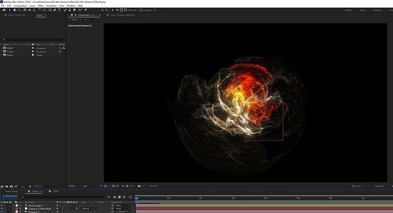
Task: Open the File menu
Action: pyautogui.click(x=3, y=5)
